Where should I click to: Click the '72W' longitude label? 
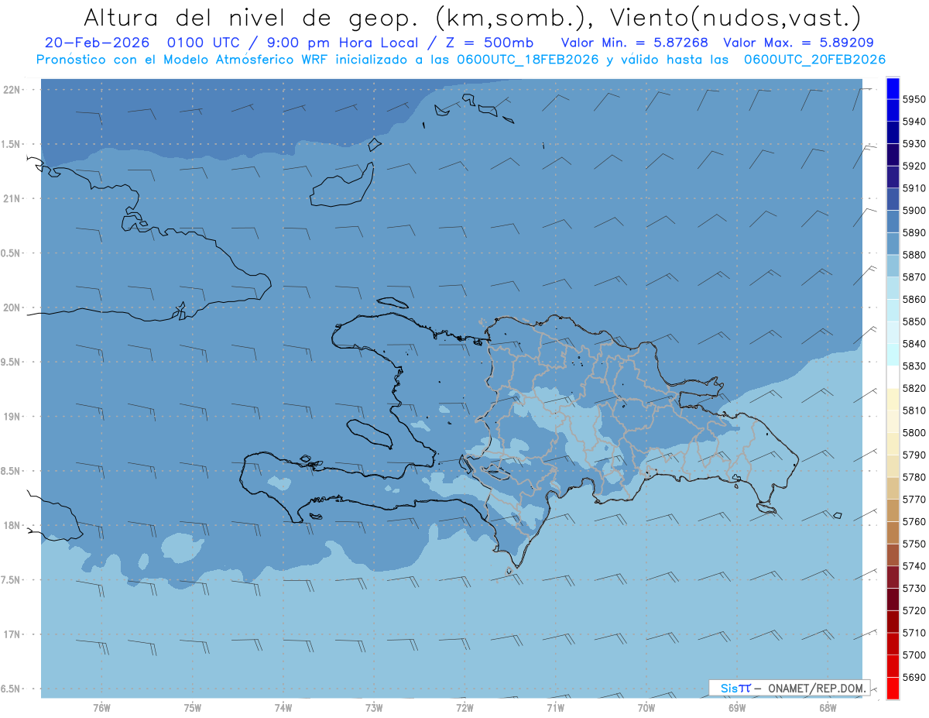(464, 708)
